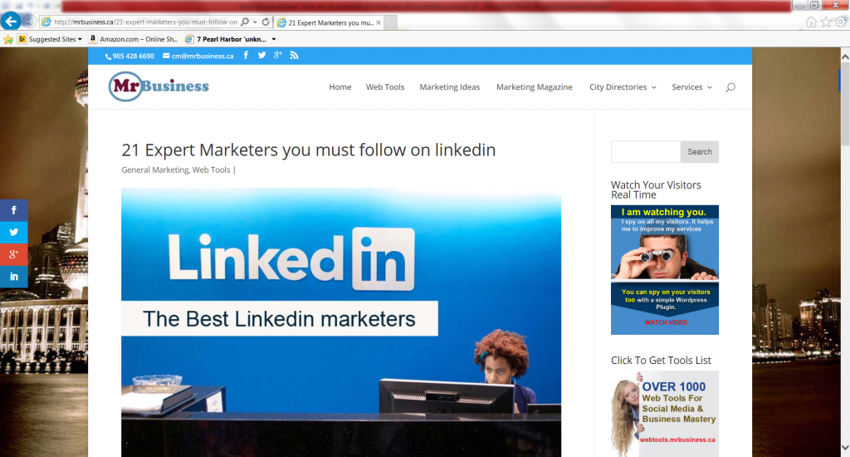This screenshot has height=457, width=850.
Task: Share via floating LinkedIn side button
Action: pyautogui.click(x=14, y=277)
